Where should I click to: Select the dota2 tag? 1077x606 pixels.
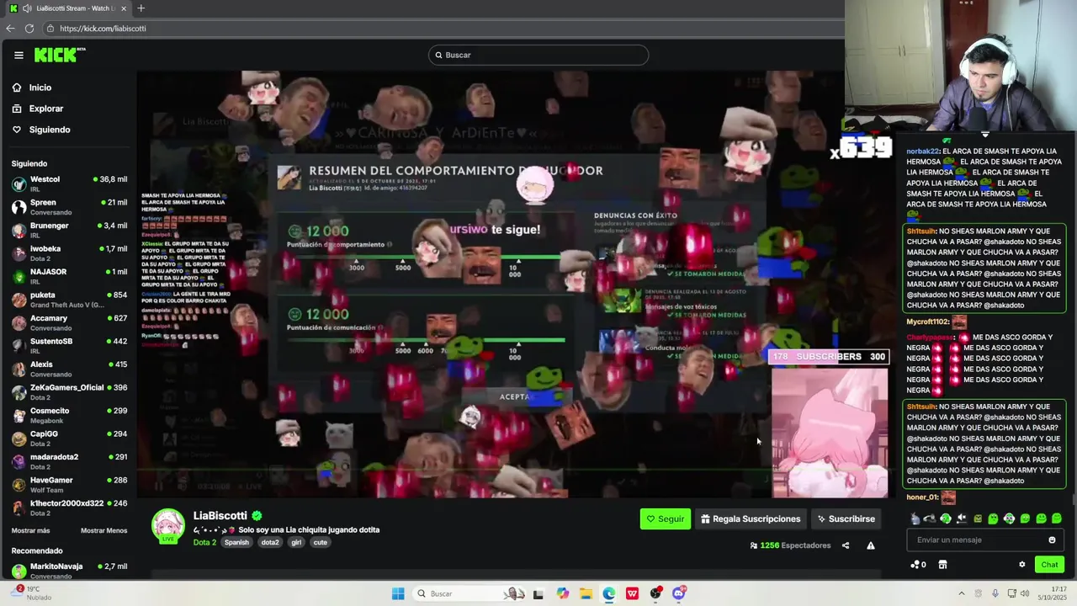[270, 543]
